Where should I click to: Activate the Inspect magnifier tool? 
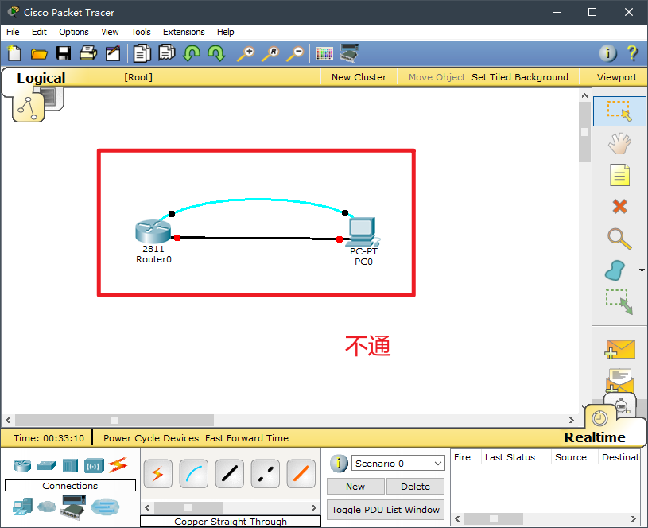619,239
